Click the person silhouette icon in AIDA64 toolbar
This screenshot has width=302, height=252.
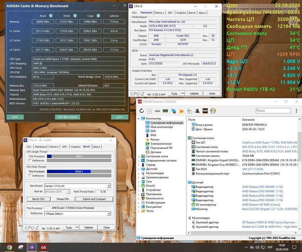[197, 111]
